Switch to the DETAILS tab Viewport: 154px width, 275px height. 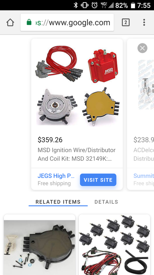[106, 202]
